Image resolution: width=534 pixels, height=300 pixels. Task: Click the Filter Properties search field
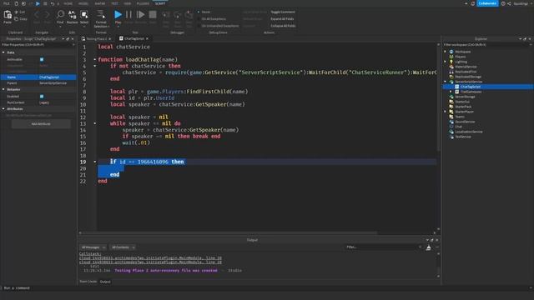38,44
